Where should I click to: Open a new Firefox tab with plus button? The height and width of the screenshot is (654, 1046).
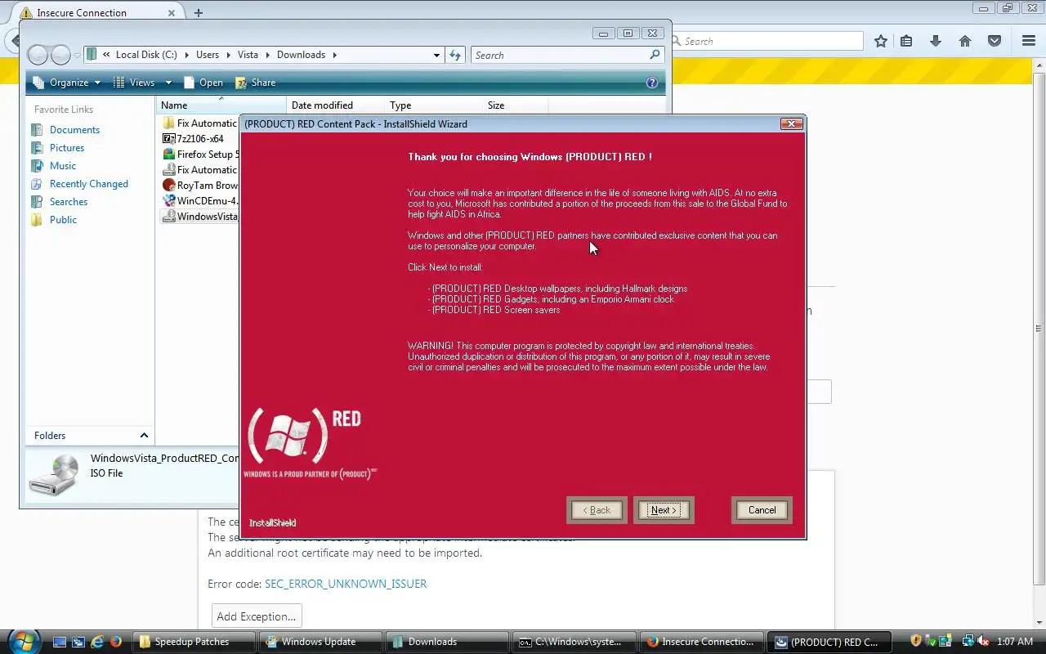click(x=198, y=12)
